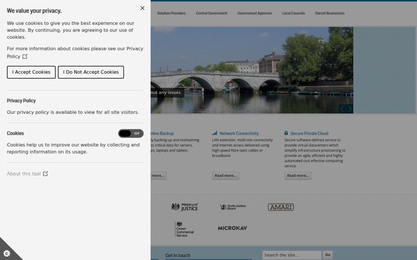Open the Central Government menu item

211,13
